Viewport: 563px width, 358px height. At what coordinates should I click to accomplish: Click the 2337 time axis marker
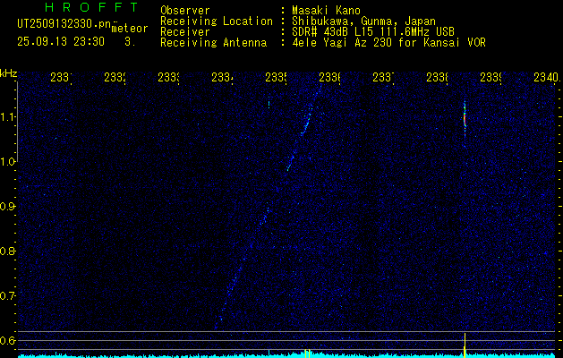383,78
